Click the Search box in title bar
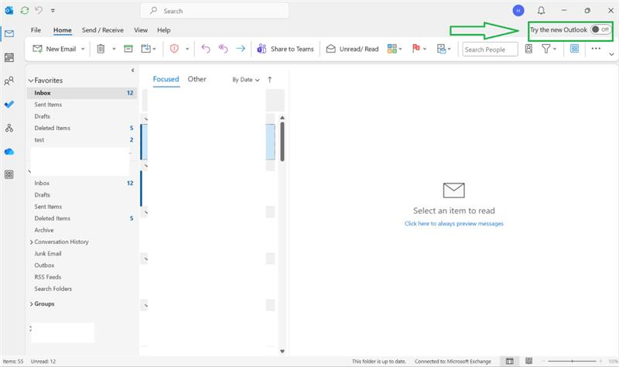This screenshot has width=619, height=367. [214, 11]
